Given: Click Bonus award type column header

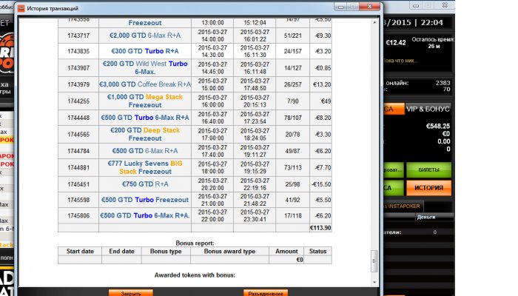Looking at the screenshot, I should coord(229,251).
